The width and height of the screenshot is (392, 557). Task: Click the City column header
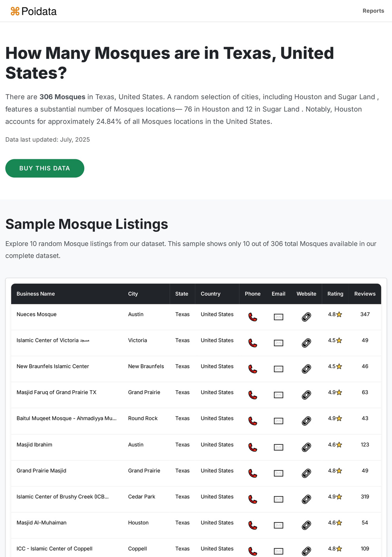[x=133, y=294]
